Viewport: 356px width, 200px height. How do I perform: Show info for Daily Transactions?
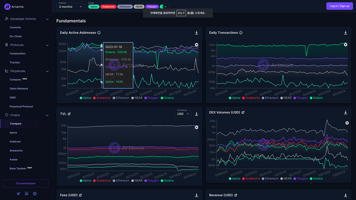point(241,33)
